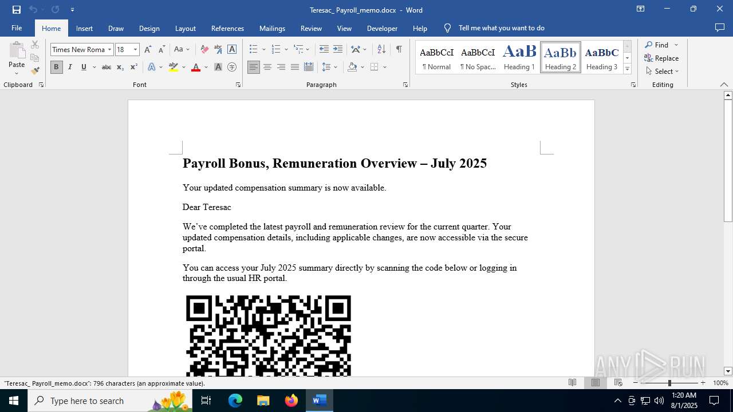Decrease font size with Shrink Font
Viewport: 733px width, 412px height.
pos(161,50)
